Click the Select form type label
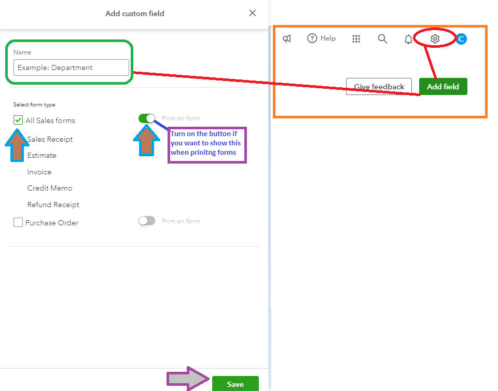The width and height of the screenshot is (498, 391). [34, 104]
